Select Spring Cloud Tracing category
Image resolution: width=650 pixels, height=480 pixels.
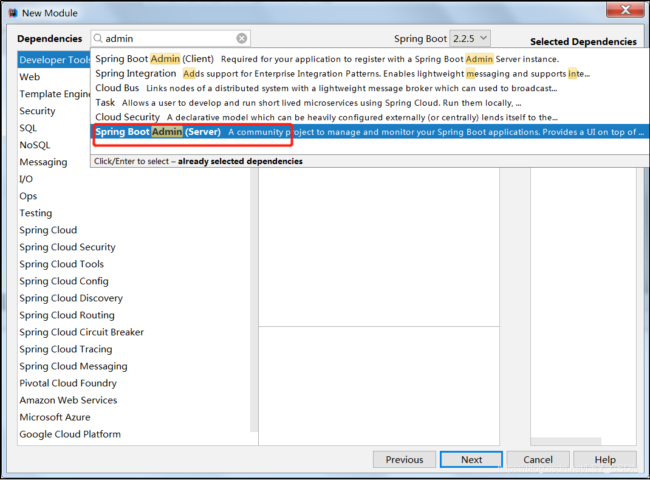[134, 349]
